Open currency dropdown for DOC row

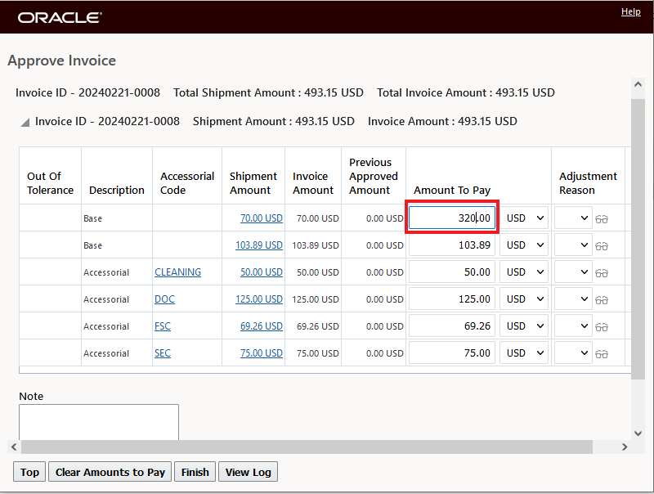point(524,299)
